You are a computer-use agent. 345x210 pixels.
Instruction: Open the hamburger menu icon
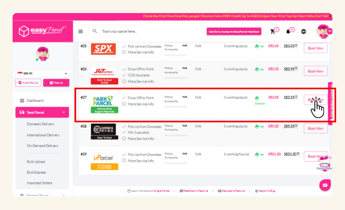pos(81,31)
